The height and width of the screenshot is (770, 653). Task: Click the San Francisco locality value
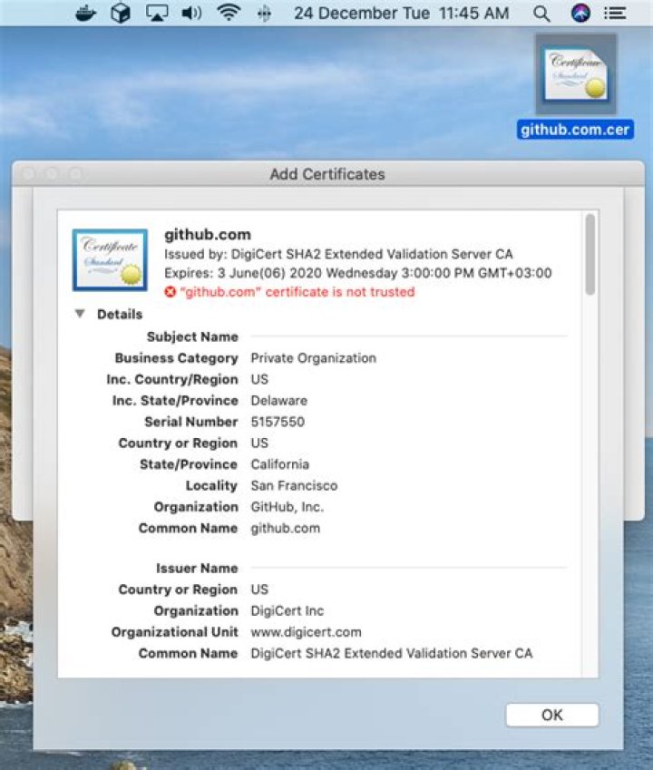294,485
